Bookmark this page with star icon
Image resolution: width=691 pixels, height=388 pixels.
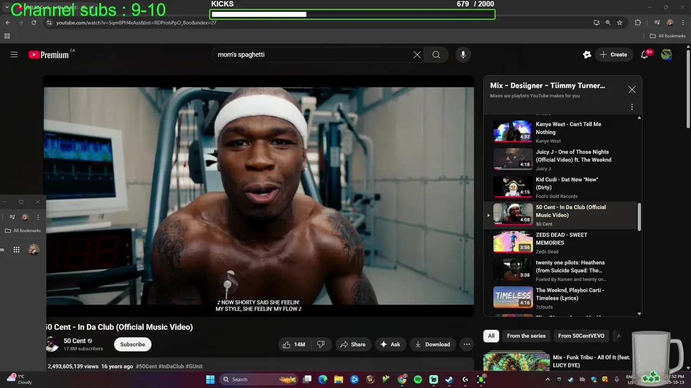click(620, 23)
